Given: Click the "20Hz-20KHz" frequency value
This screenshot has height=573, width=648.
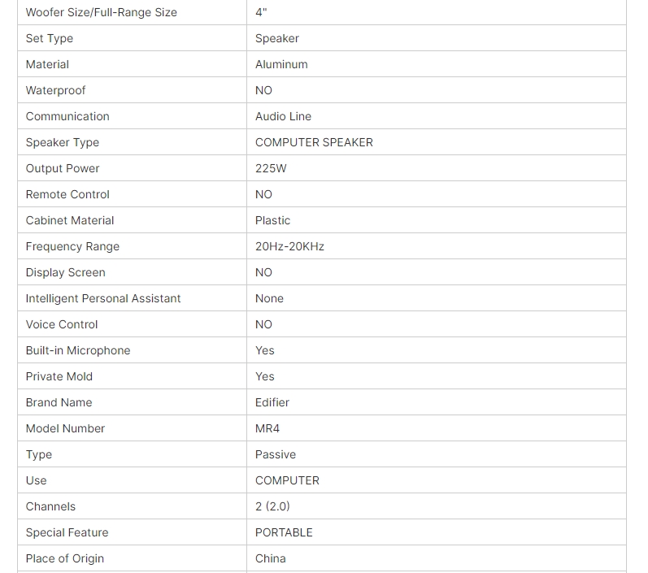Looking at the screenshot, I should point(289,246).
